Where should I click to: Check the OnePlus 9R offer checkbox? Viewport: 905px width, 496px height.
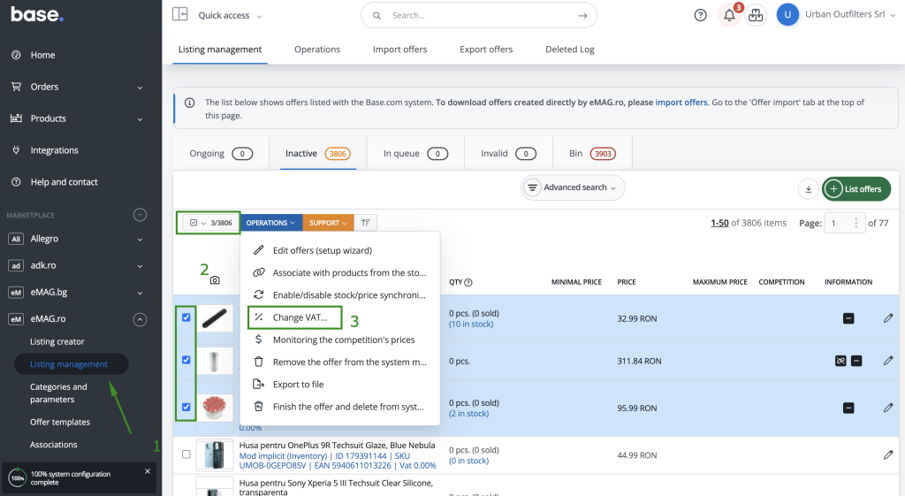point(186,454)
